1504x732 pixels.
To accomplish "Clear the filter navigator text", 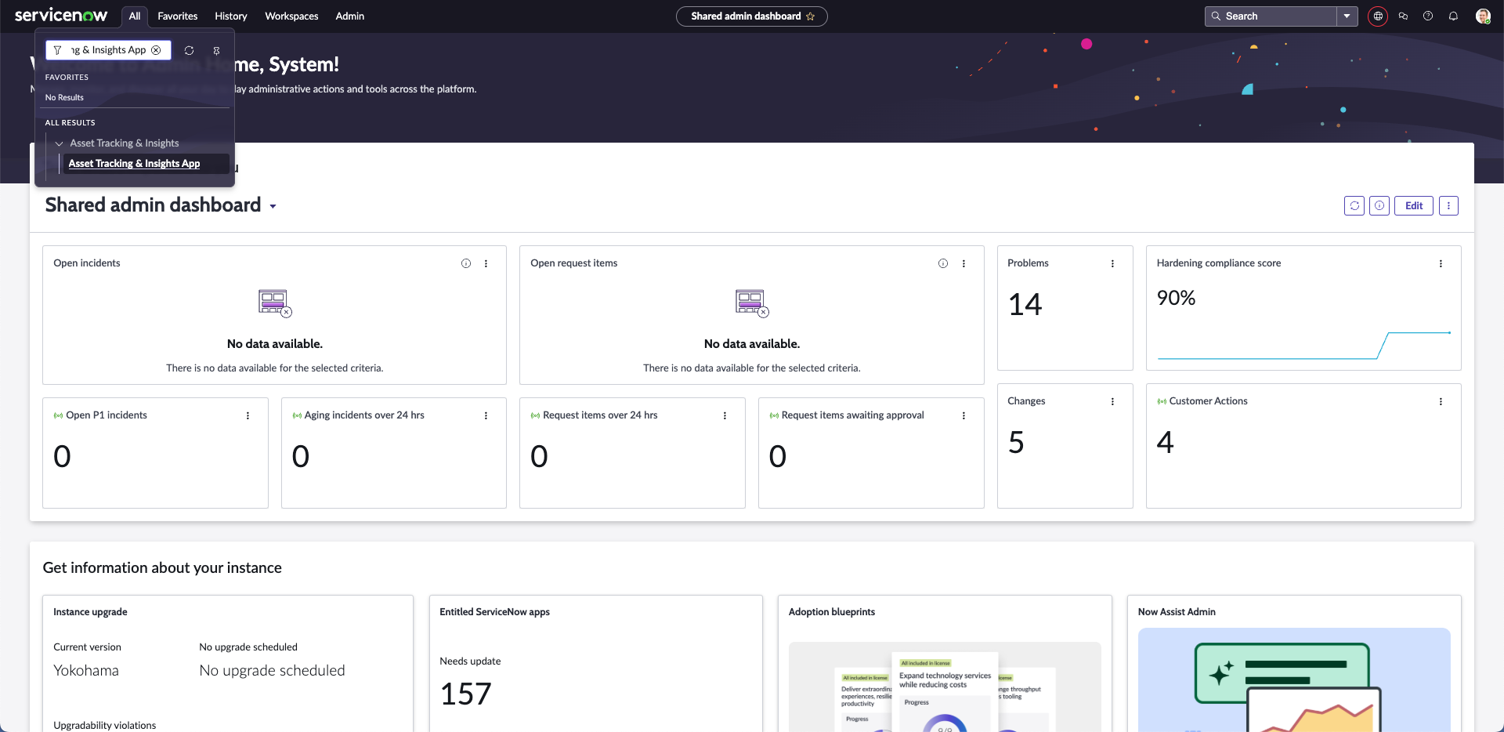I will pyautogui.click(x=156, y=50).
